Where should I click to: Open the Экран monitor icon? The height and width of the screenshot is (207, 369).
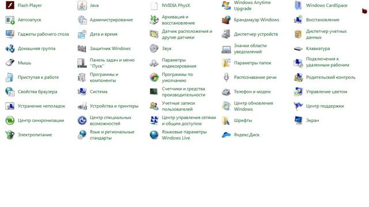point(298,120)
